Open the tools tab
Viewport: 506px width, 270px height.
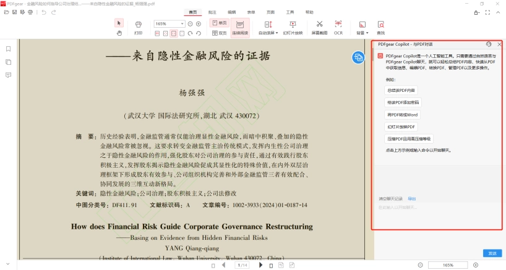(289, 12)
